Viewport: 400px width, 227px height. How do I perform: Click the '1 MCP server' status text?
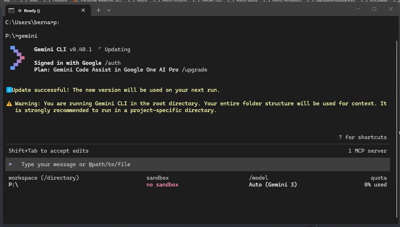pos(367,151)
